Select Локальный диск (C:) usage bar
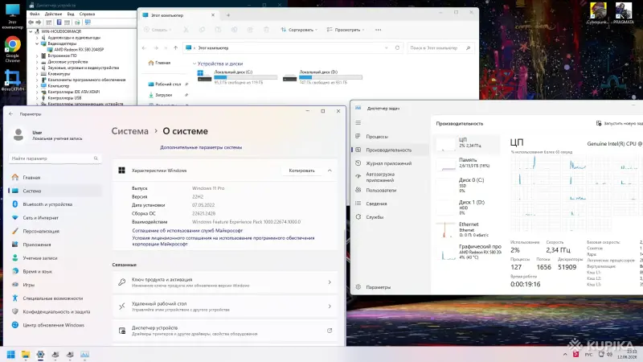Viewport: 643px width, 362px height. 246,77
